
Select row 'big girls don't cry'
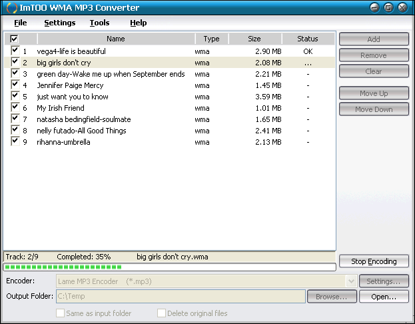[x=169, y=63]
